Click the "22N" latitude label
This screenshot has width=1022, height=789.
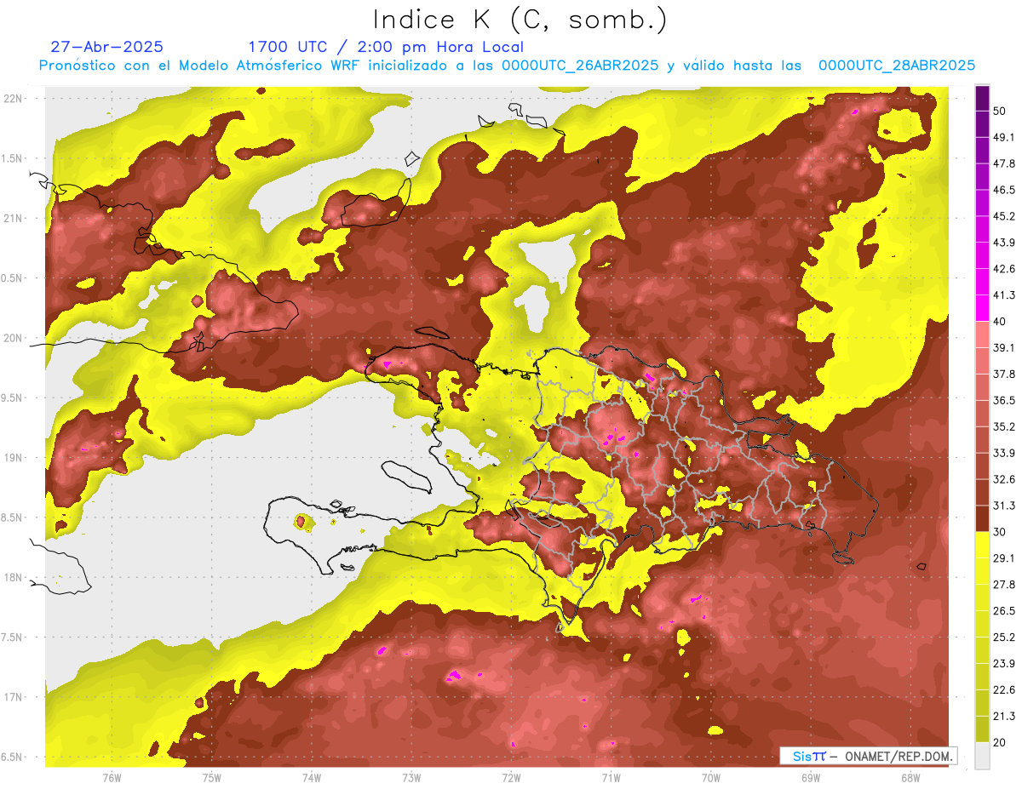[14, 98]
